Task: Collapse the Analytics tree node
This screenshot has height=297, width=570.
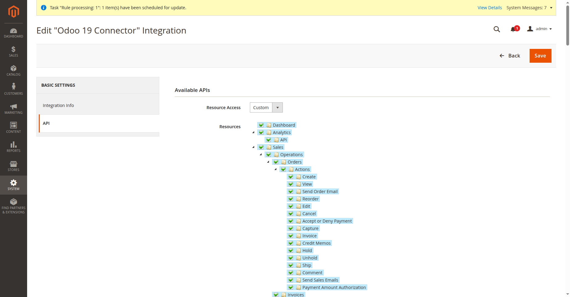Action: (254, 133)
